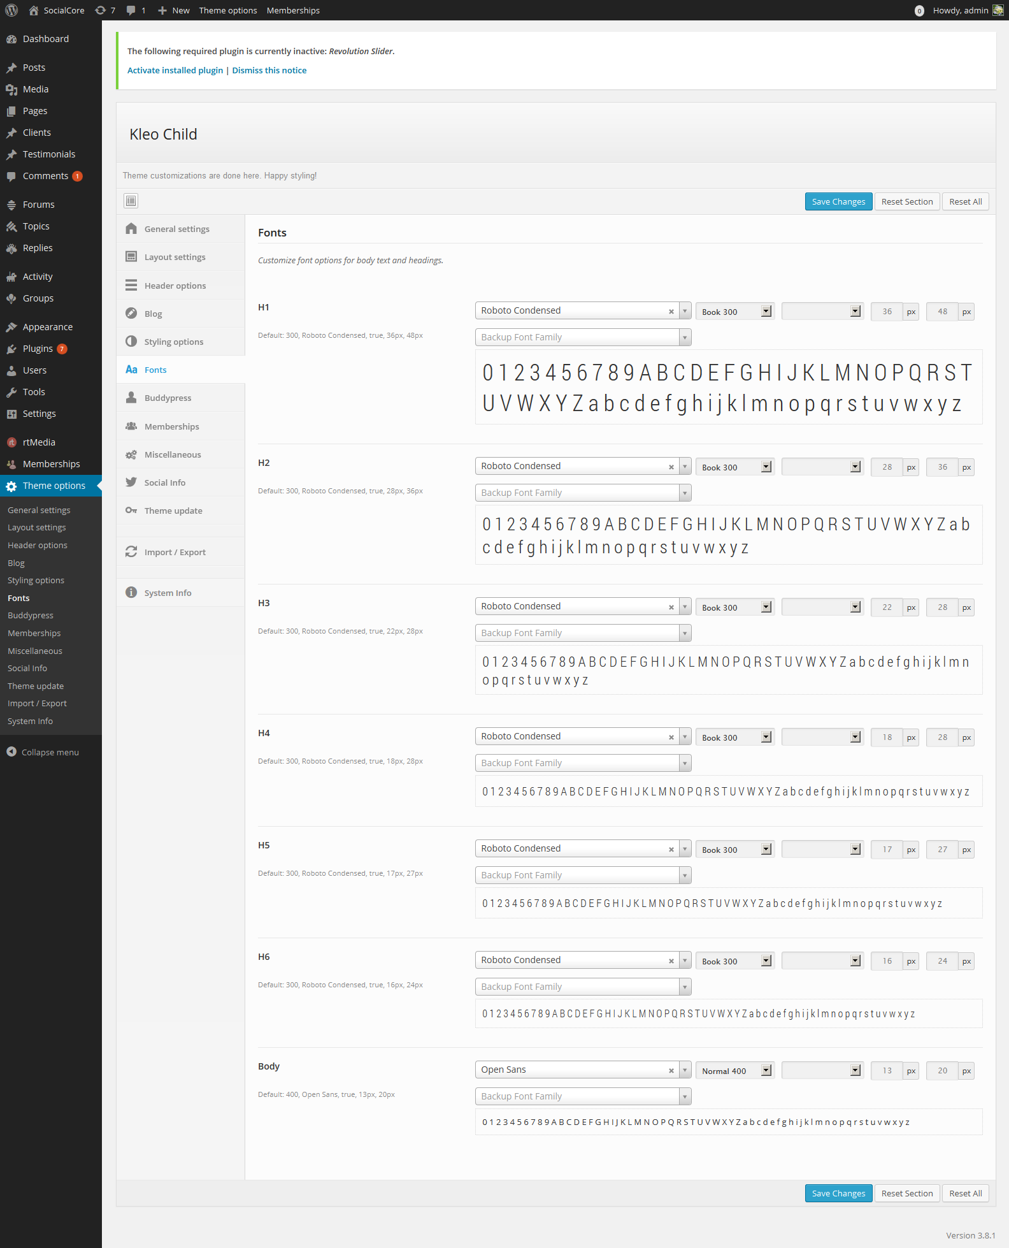The width and height of the screenshot is (1009, 1248).
Task: Click the expand-all sections icon
Action: coord(131,201)
